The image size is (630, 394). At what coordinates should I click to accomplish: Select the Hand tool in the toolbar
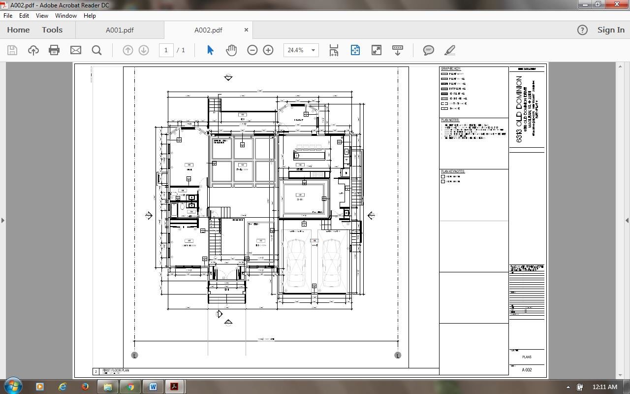(231, 50)
